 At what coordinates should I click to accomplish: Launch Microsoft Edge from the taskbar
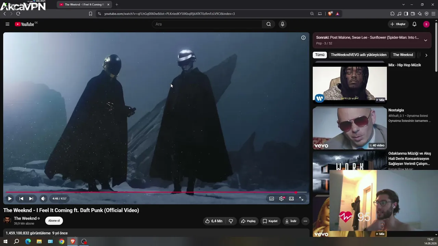click(x=28, y=242)
